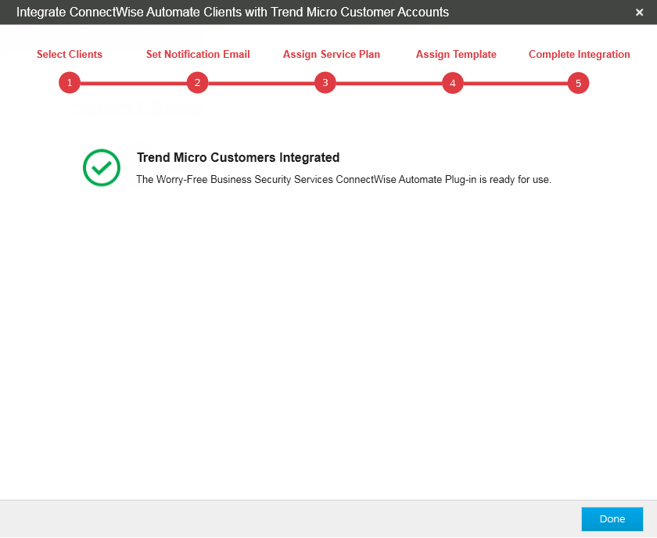Click the Trend Micro Customers Integrated heading
Viewport: 657px width, 538px height.
(238, 158)
